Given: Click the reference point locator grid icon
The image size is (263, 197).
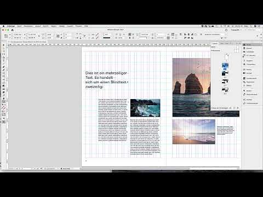Looking at the screenshot, I should tap(6, 36).
